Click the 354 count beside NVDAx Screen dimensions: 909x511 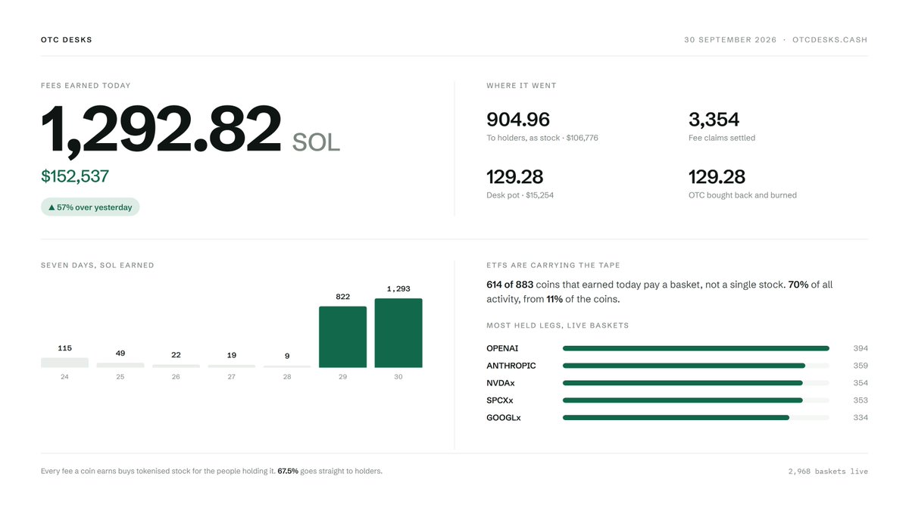coord(861,383)
